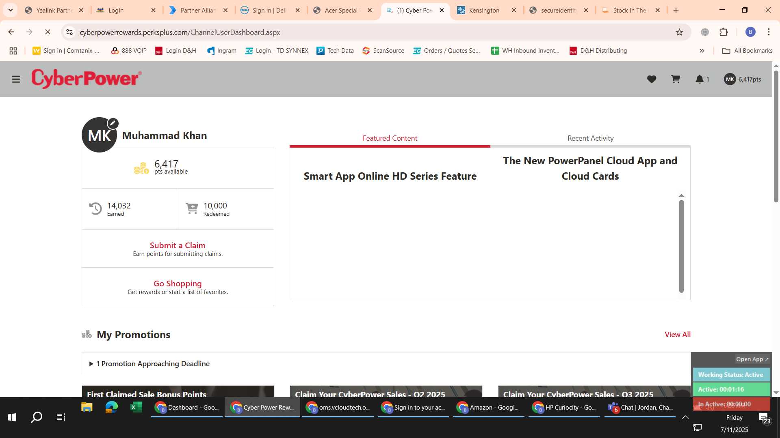This screenshot has width=780, height=438.
Task: Go back in browser history
Action: (11, 32)
